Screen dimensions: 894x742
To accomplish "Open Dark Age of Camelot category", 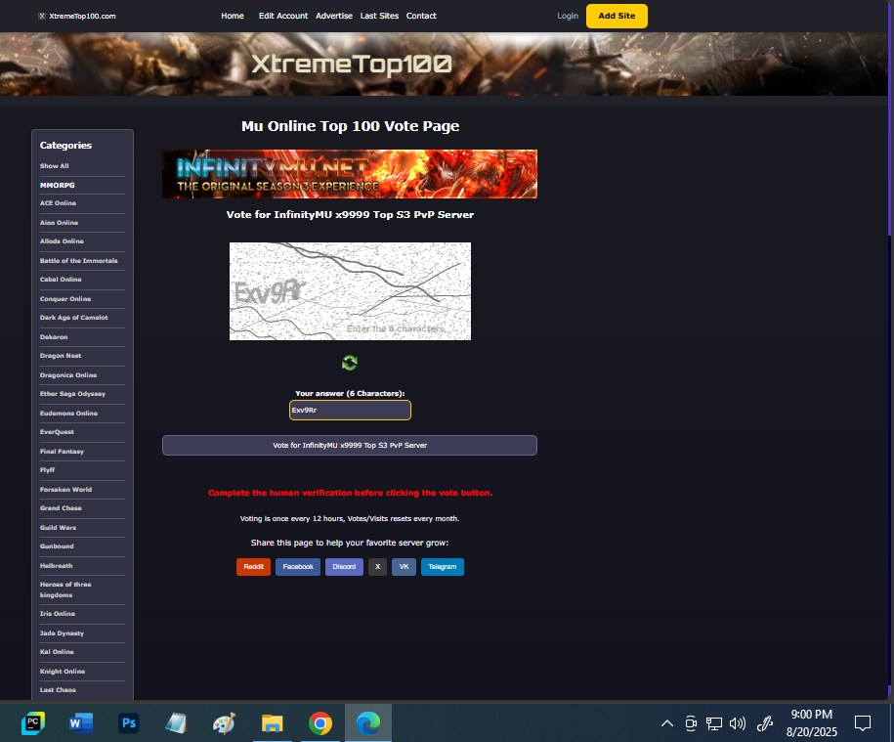I will pyautogui.click(x=73, y=318).
